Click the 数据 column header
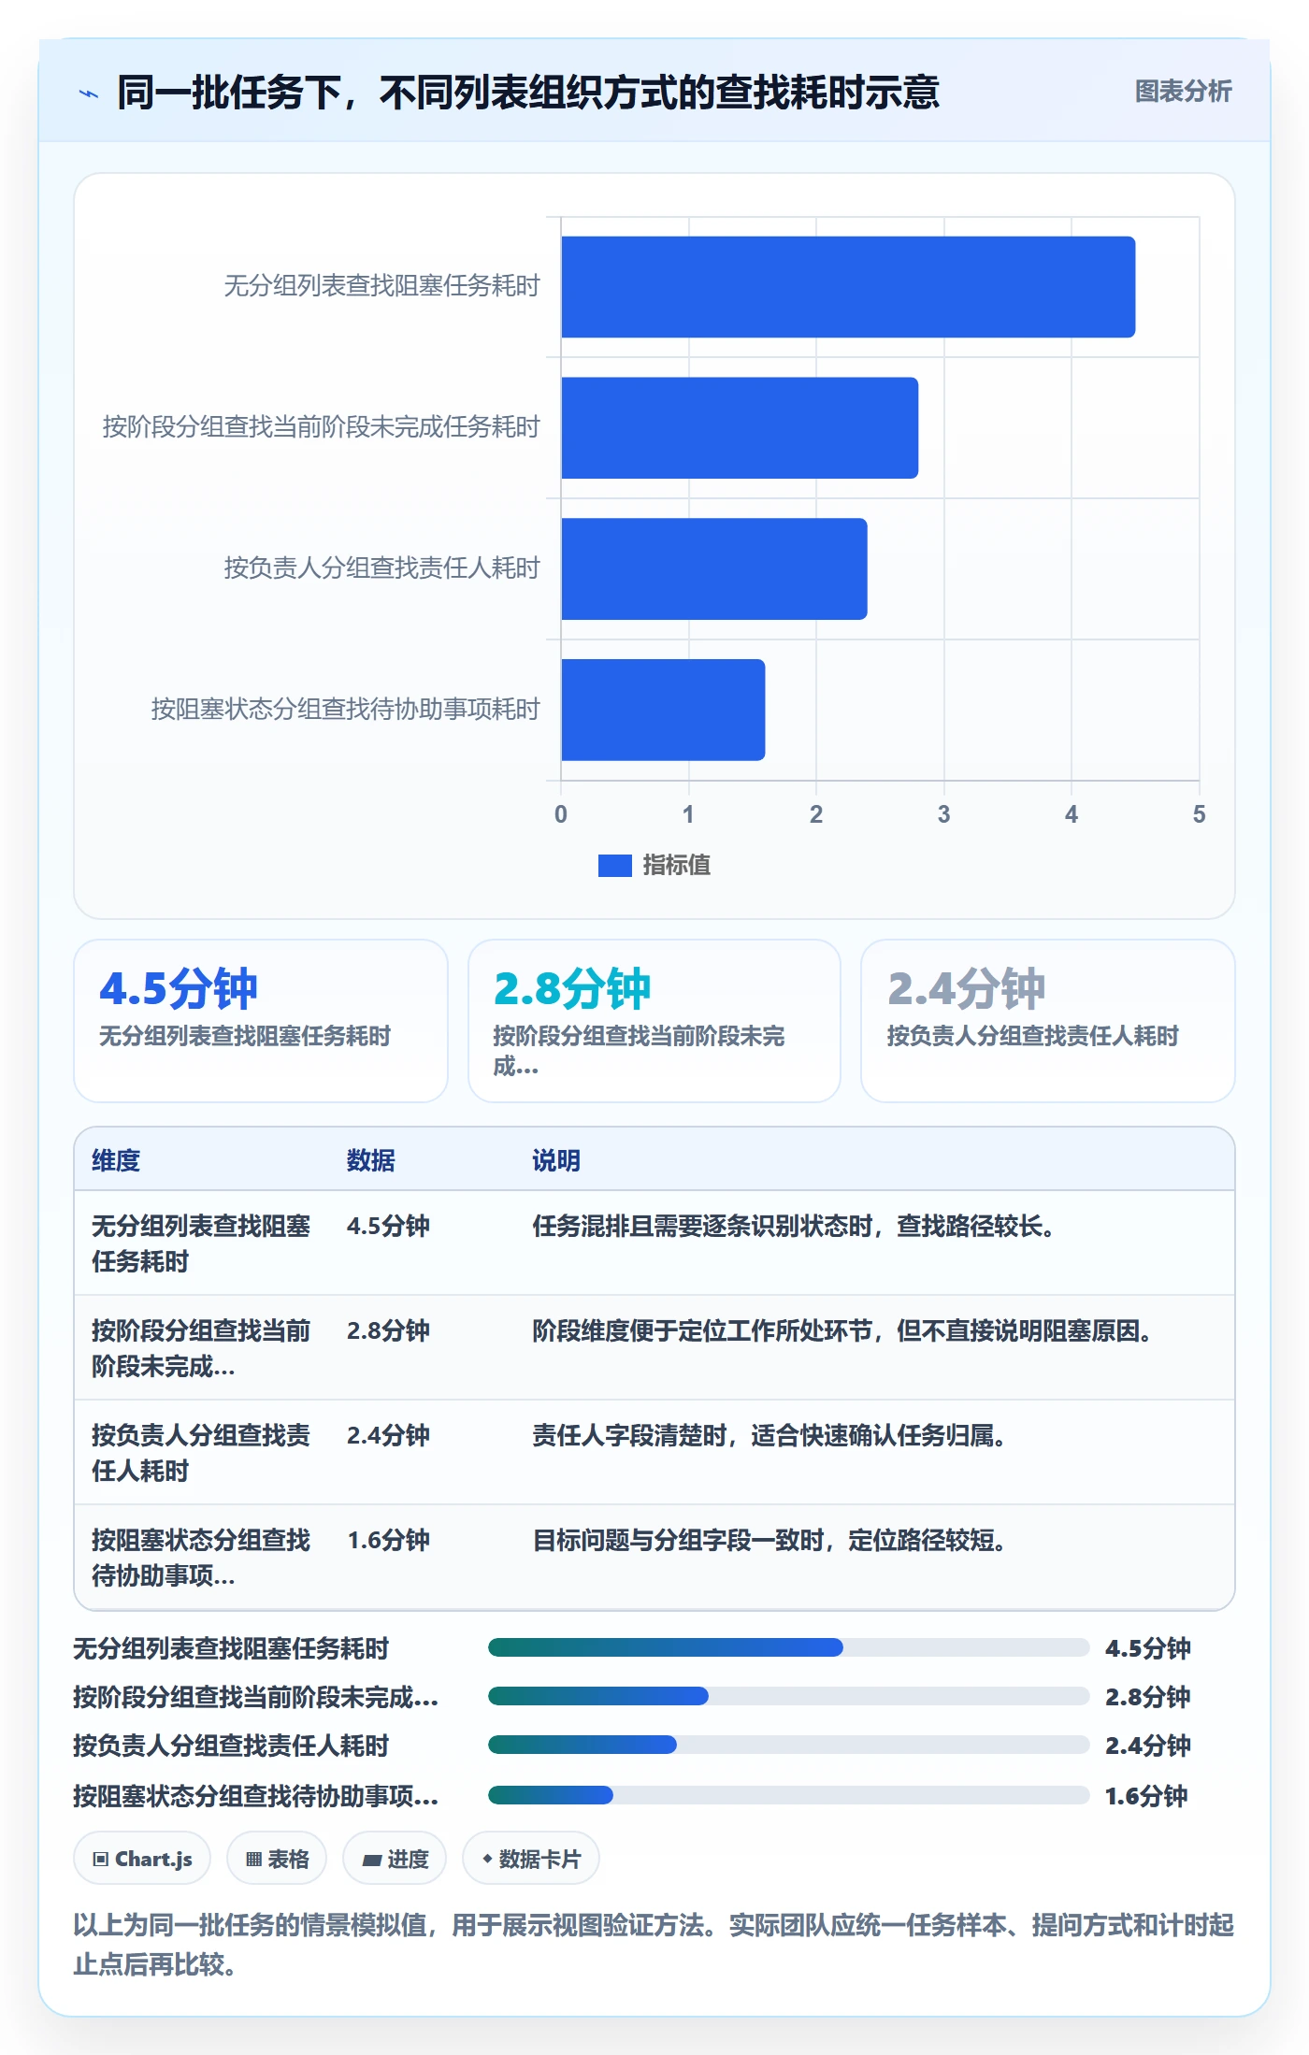The image size is (1309, 2055). click(370, 1160)
